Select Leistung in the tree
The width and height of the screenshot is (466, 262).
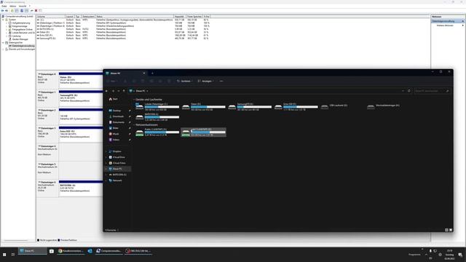16,36
